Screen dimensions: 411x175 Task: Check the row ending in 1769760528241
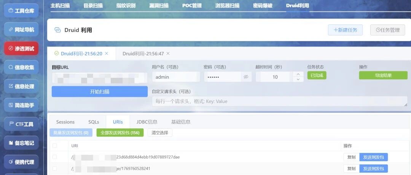coord(54,169)
